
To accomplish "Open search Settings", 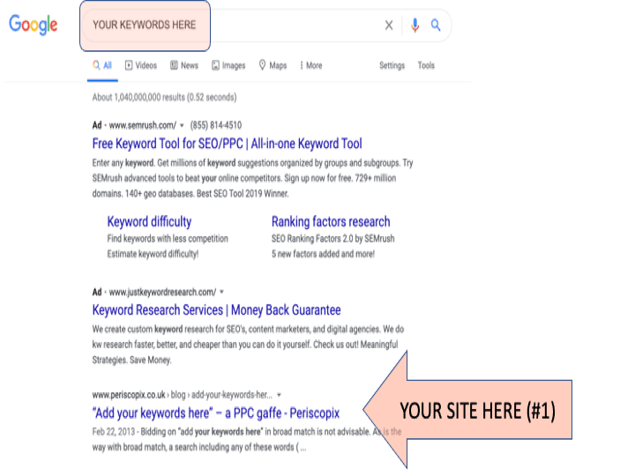I will point(392,65).
